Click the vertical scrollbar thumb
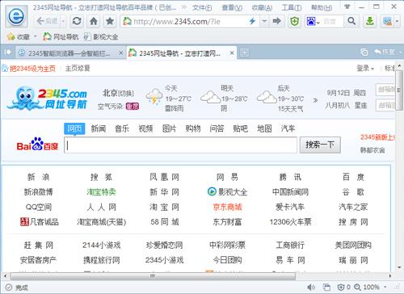The image size is (404, 294). (399, 90)
